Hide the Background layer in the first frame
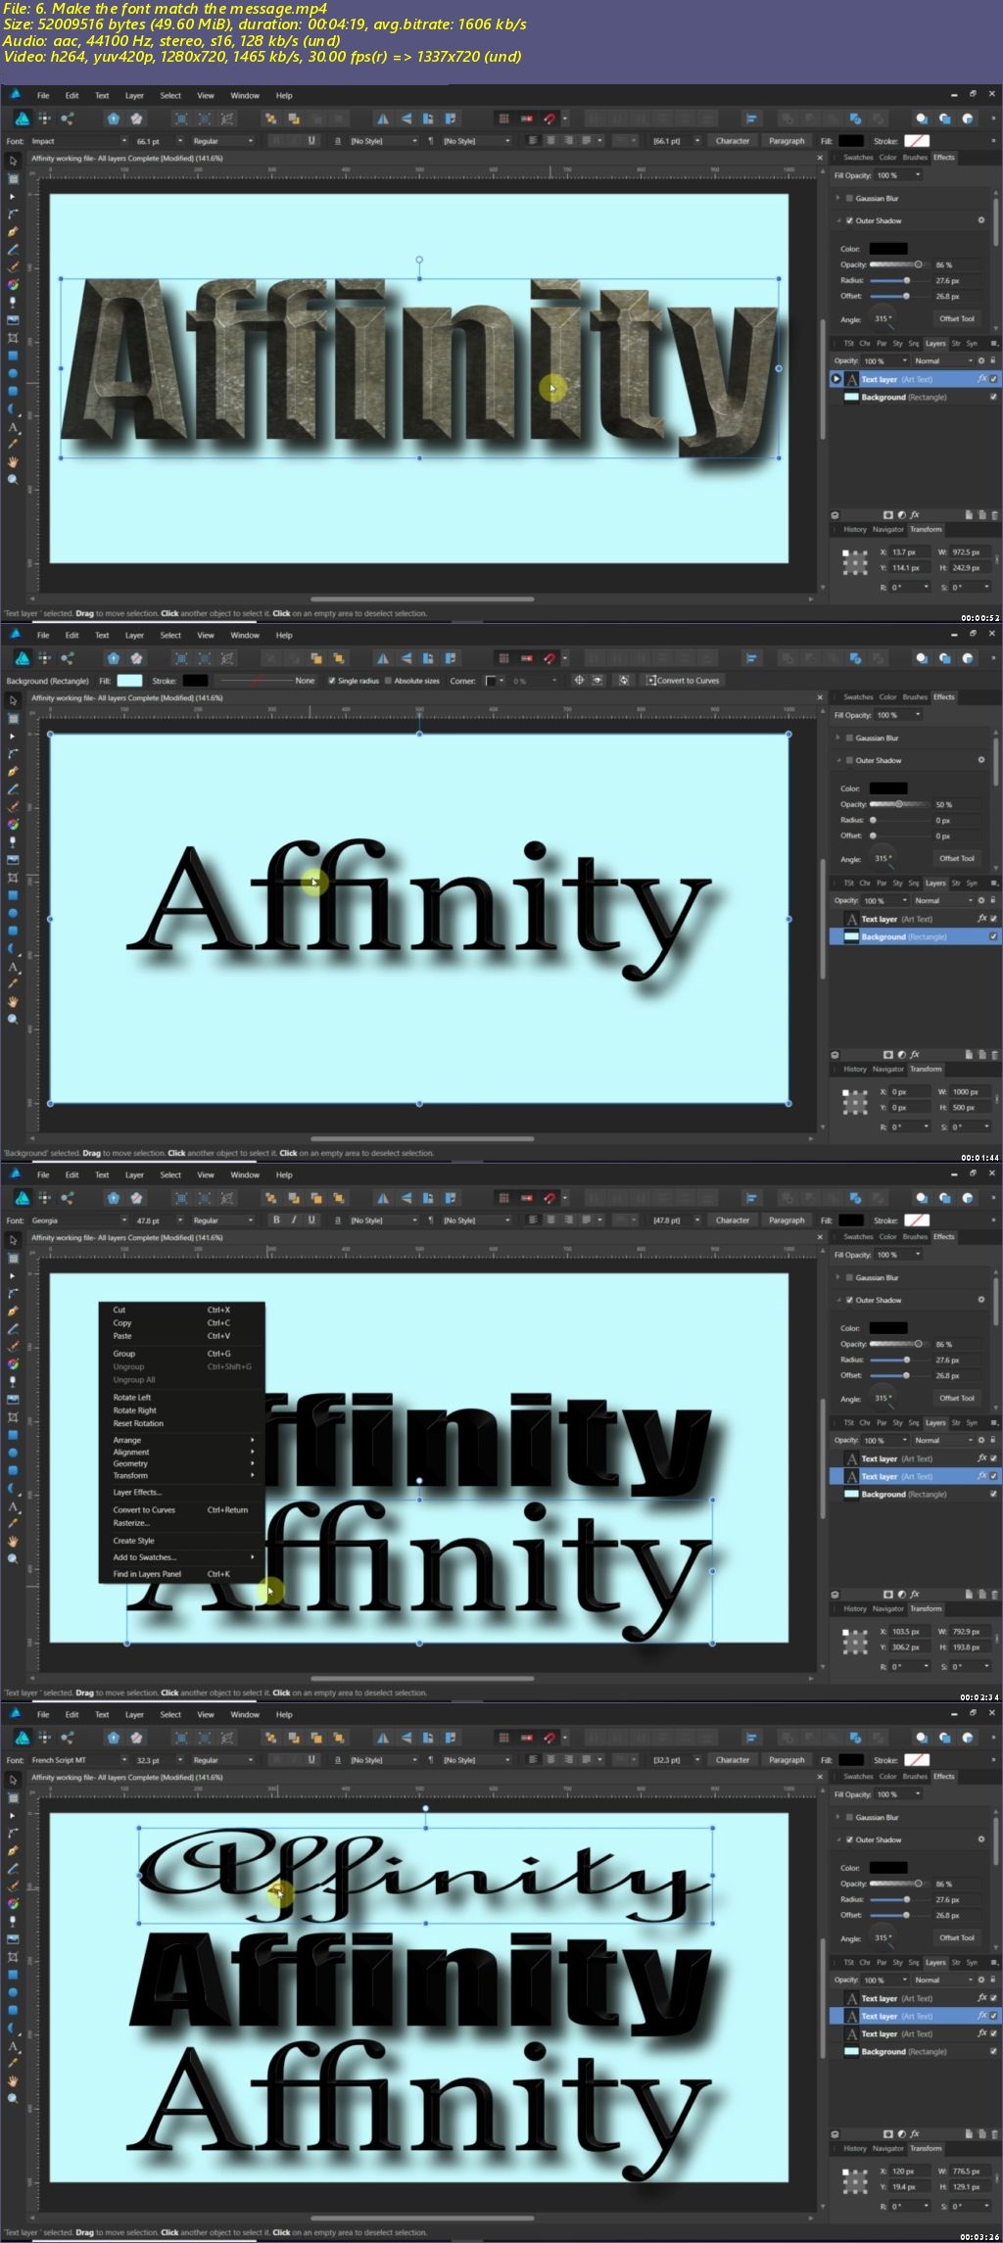This screenshot has width=1003, height=2243. tap(994, 397)
